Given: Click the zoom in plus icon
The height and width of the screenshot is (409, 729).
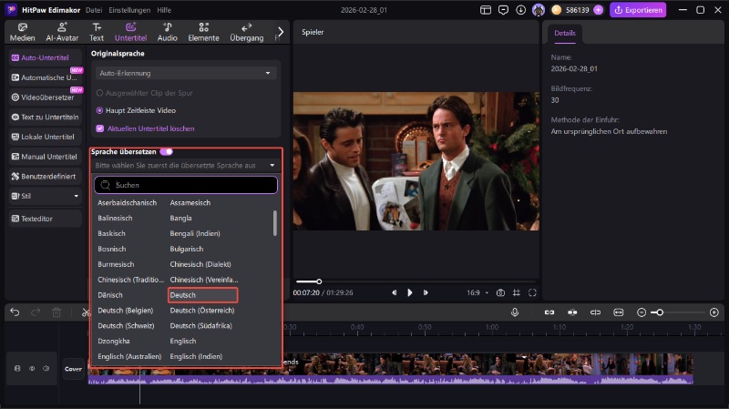Looking at the screenshot, I should (714, 312).
